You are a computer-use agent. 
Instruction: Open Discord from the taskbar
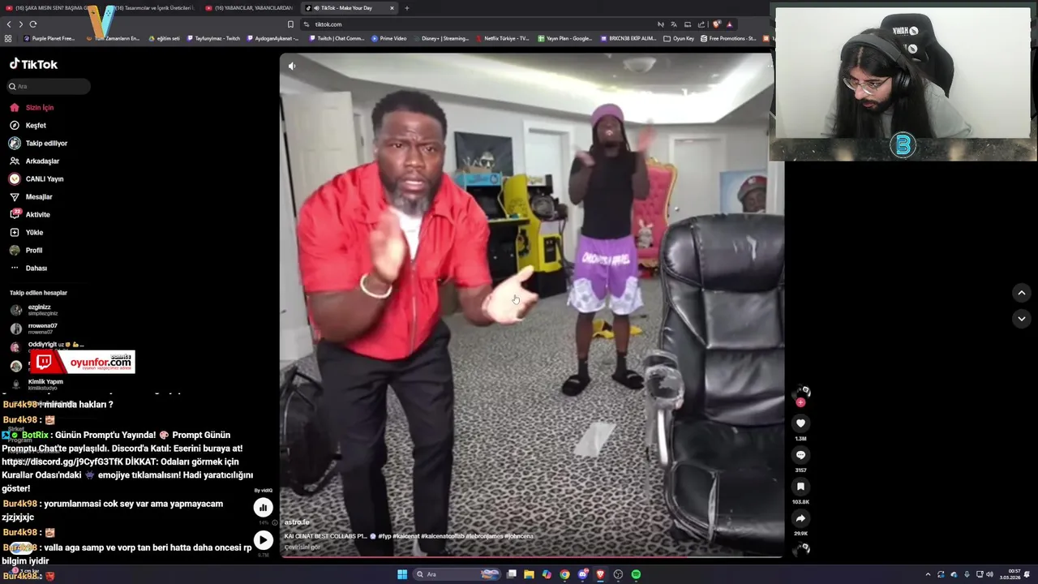pyautogui.click(x=582, y=574)
